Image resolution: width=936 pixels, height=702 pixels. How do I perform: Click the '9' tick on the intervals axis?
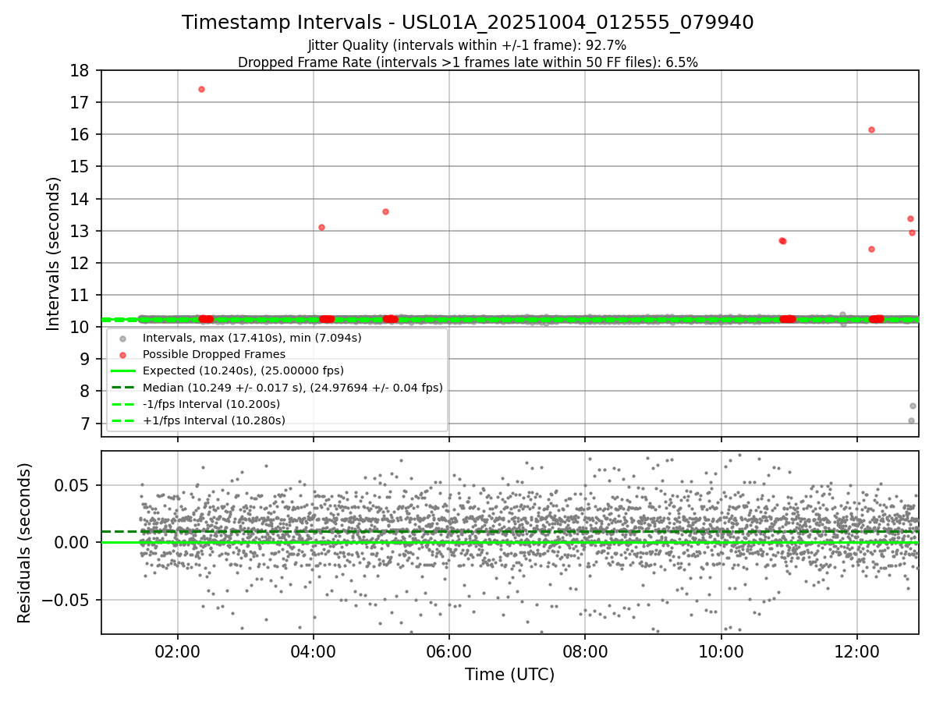click(x=86, y=360)
